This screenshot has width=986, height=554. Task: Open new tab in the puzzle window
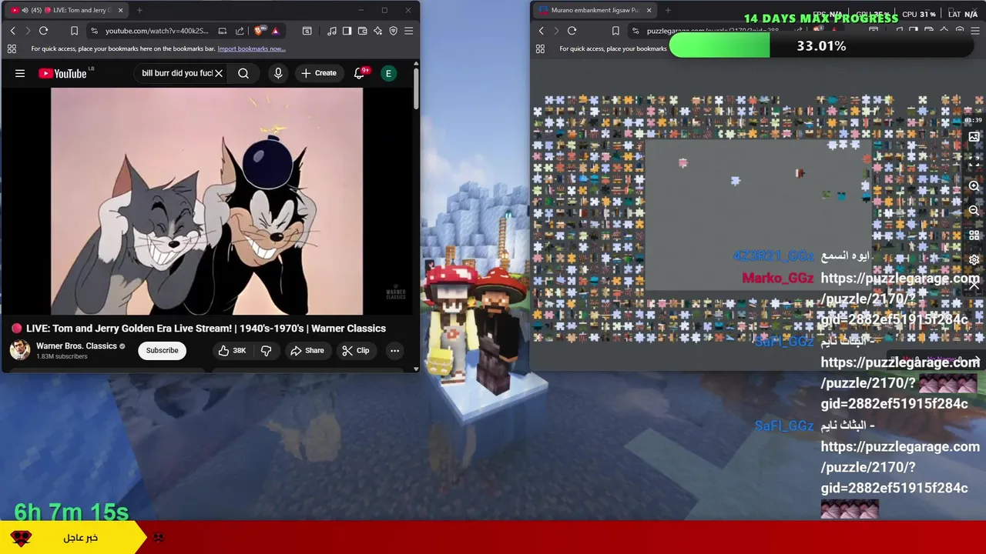pyautogui.click(x=668, y=10)
